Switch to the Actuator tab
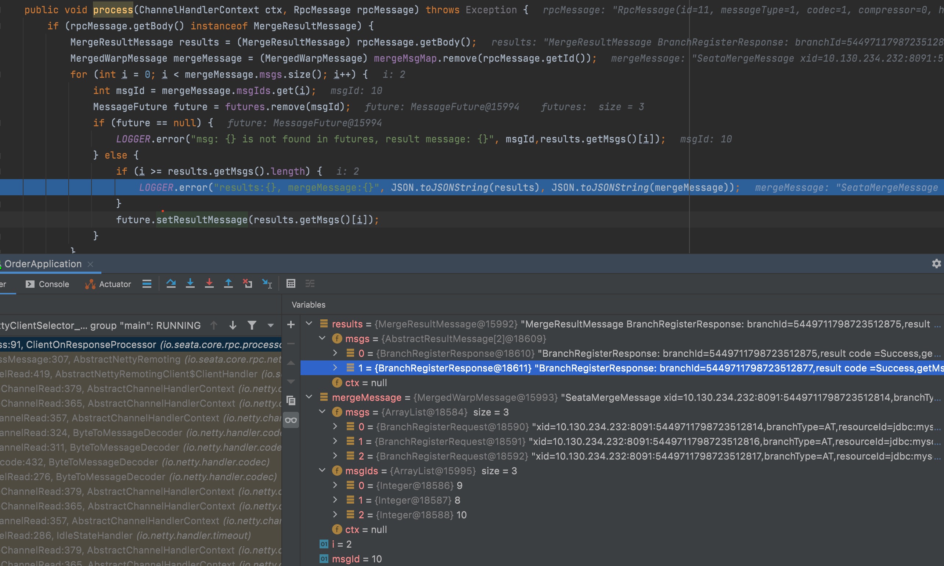This screenshot has height=566, width=944. coord(108,284)
